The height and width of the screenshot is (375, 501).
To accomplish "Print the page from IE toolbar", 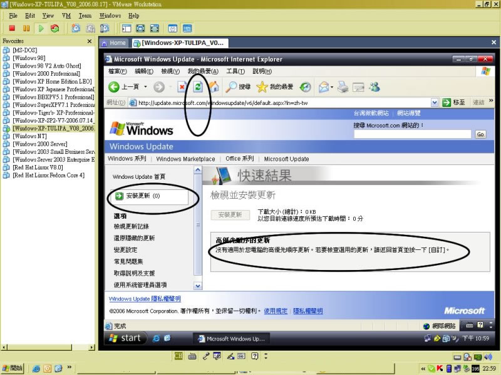I will (343, 87).
